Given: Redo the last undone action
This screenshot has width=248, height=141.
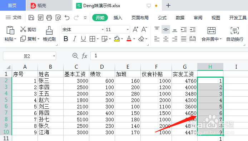Looking at the screenshot, I should [76, 18].
